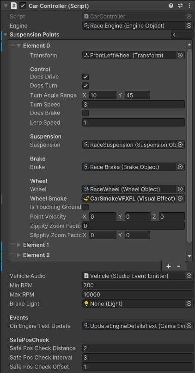
Task: Click the list scrollbar down arrow
Action: (189, 256)
